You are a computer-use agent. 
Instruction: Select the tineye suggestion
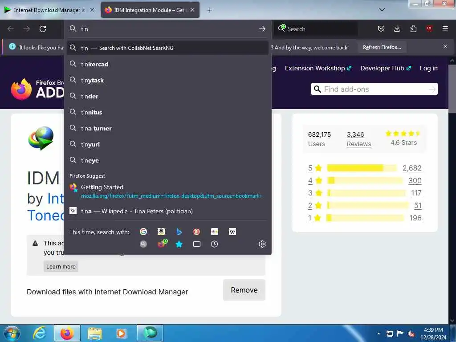(167, 160)
